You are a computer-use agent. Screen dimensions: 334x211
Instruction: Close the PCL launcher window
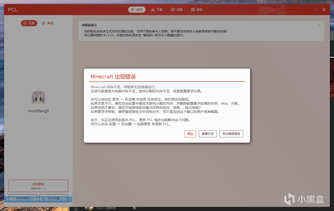point(324,10)
